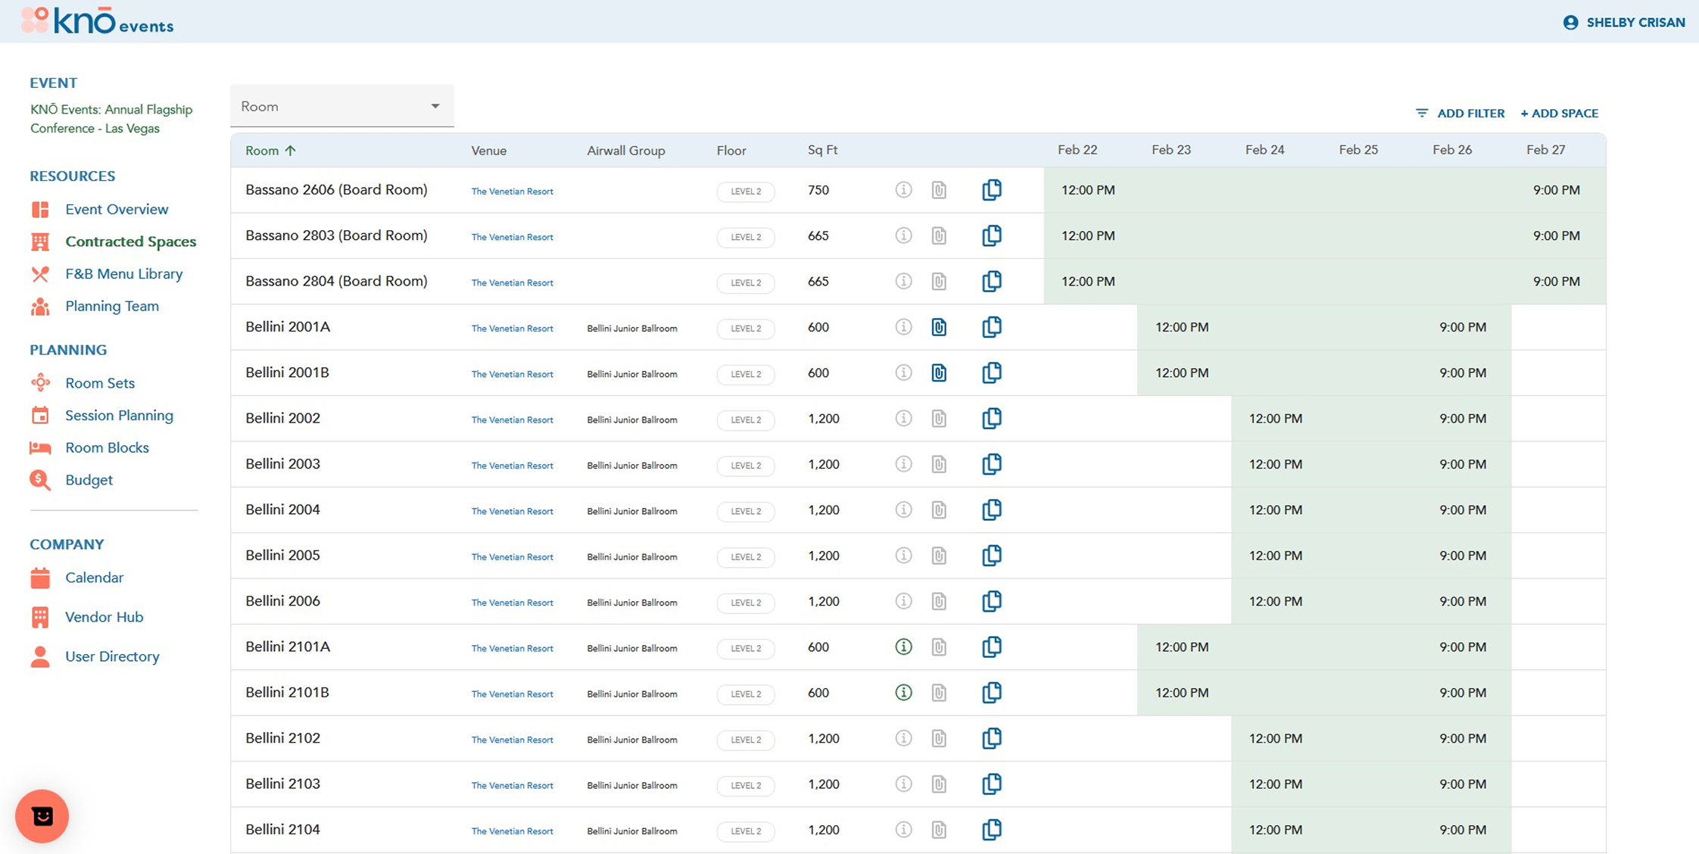The image size is (1699, 854).
Task: Click the Sq Ft column header
Action: coord(822,150)
